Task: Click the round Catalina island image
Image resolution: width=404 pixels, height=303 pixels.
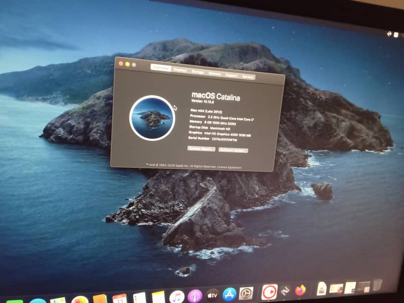Action: (x=152, y=118)
